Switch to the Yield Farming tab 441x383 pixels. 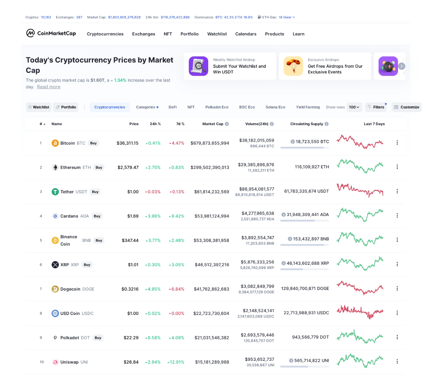coord(308,107)
